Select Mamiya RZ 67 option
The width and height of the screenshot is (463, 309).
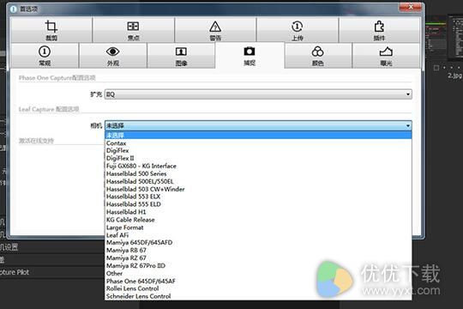(x=258, y=257)
